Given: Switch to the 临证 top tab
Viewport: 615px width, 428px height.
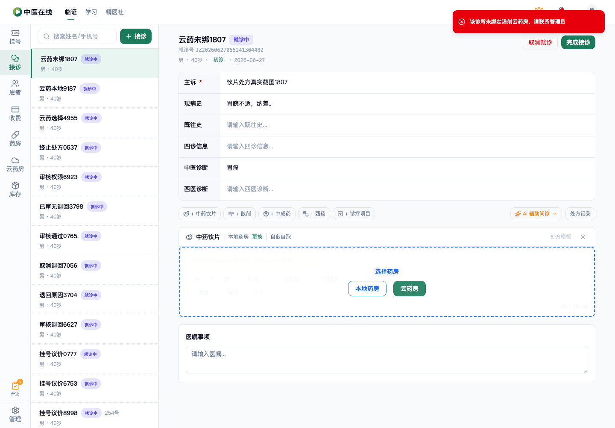Looking at the screenshot, I should [x=71, y=12].
